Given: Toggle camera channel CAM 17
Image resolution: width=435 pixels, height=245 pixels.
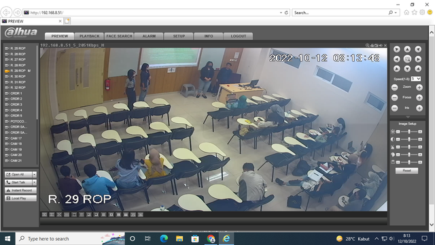Looking at the screenshot, I should click(x=14, y=138).
